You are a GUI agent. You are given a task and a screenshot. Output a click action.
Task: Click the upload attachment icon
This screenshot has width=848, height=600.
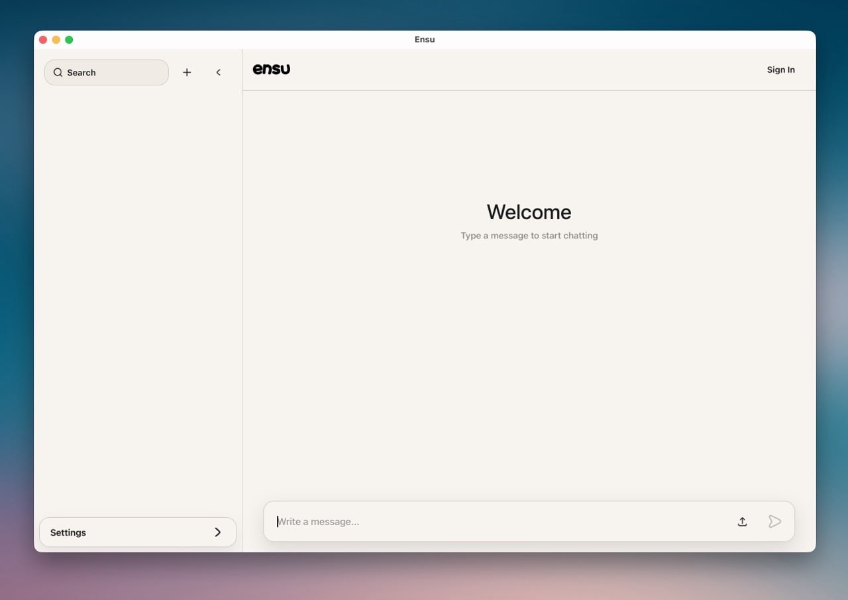tap(742, 522)
